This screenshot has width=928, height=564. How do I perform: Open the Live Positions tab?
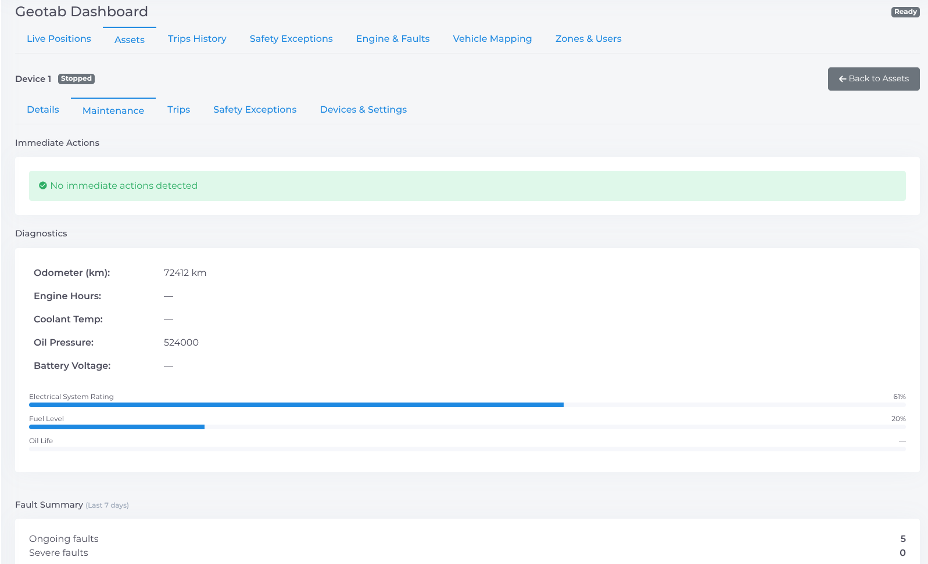click(x=59, y=39)
